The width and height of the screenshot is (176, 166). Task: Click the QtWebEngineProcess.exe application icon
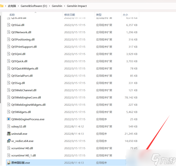[x=9, y=119]
